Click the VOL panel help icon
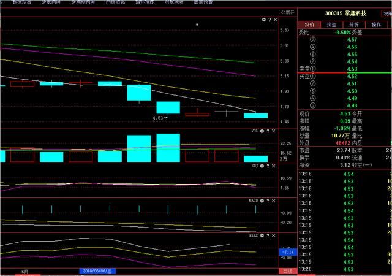The width and height of the screenshot is (392, 276). (269, 131)
